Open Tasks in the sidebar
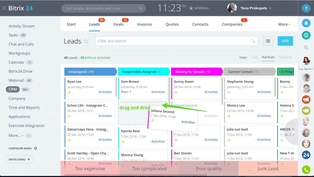 tap(13, 35)
